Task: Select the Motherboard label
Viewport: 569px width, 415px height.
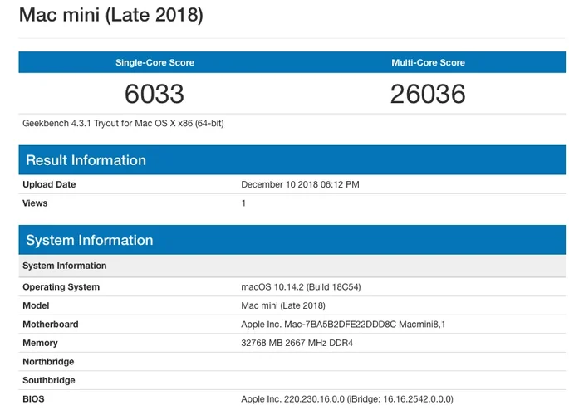Action: 51,324
